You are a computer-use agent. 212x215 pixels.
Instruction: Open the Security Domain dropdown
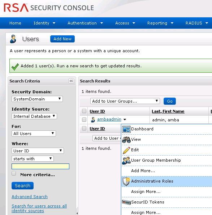tap(37, 99)
